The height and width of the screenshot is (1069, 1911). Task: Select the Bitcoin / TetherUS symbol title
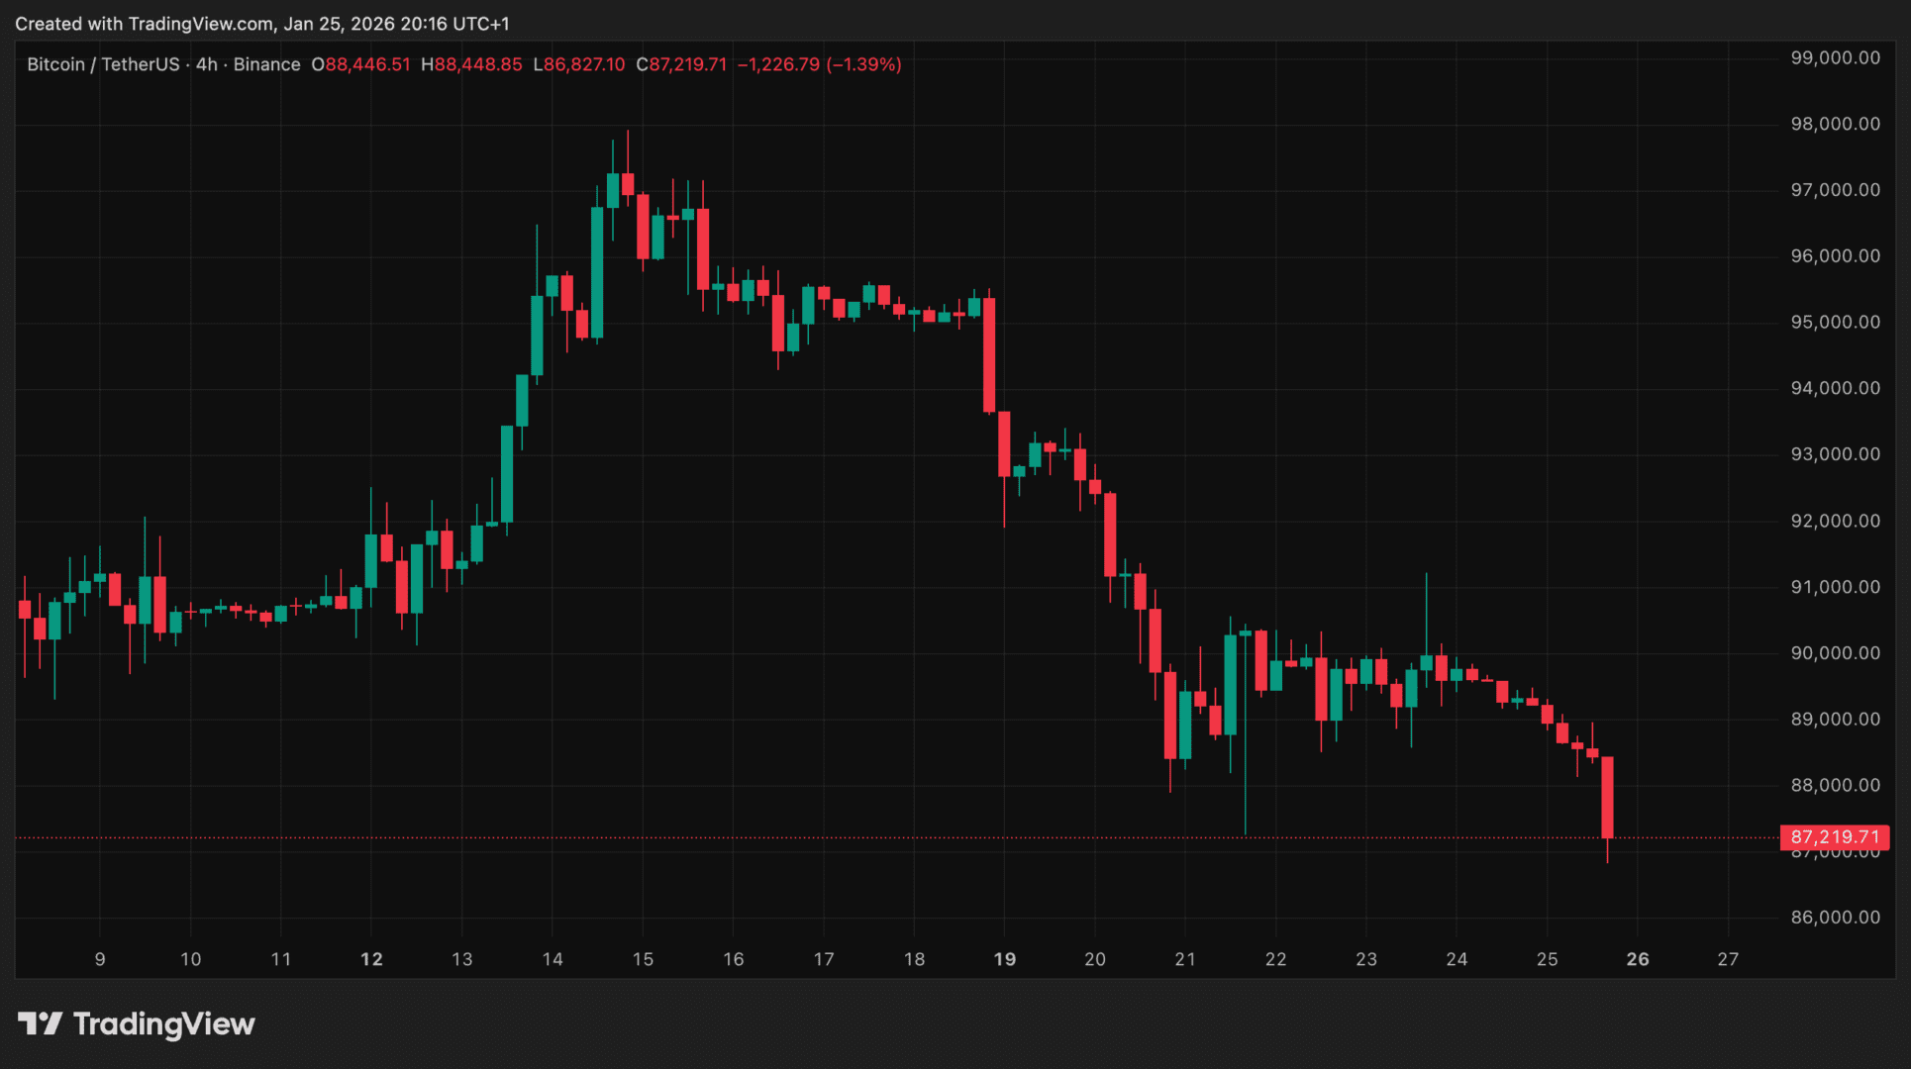coord(103,64)
